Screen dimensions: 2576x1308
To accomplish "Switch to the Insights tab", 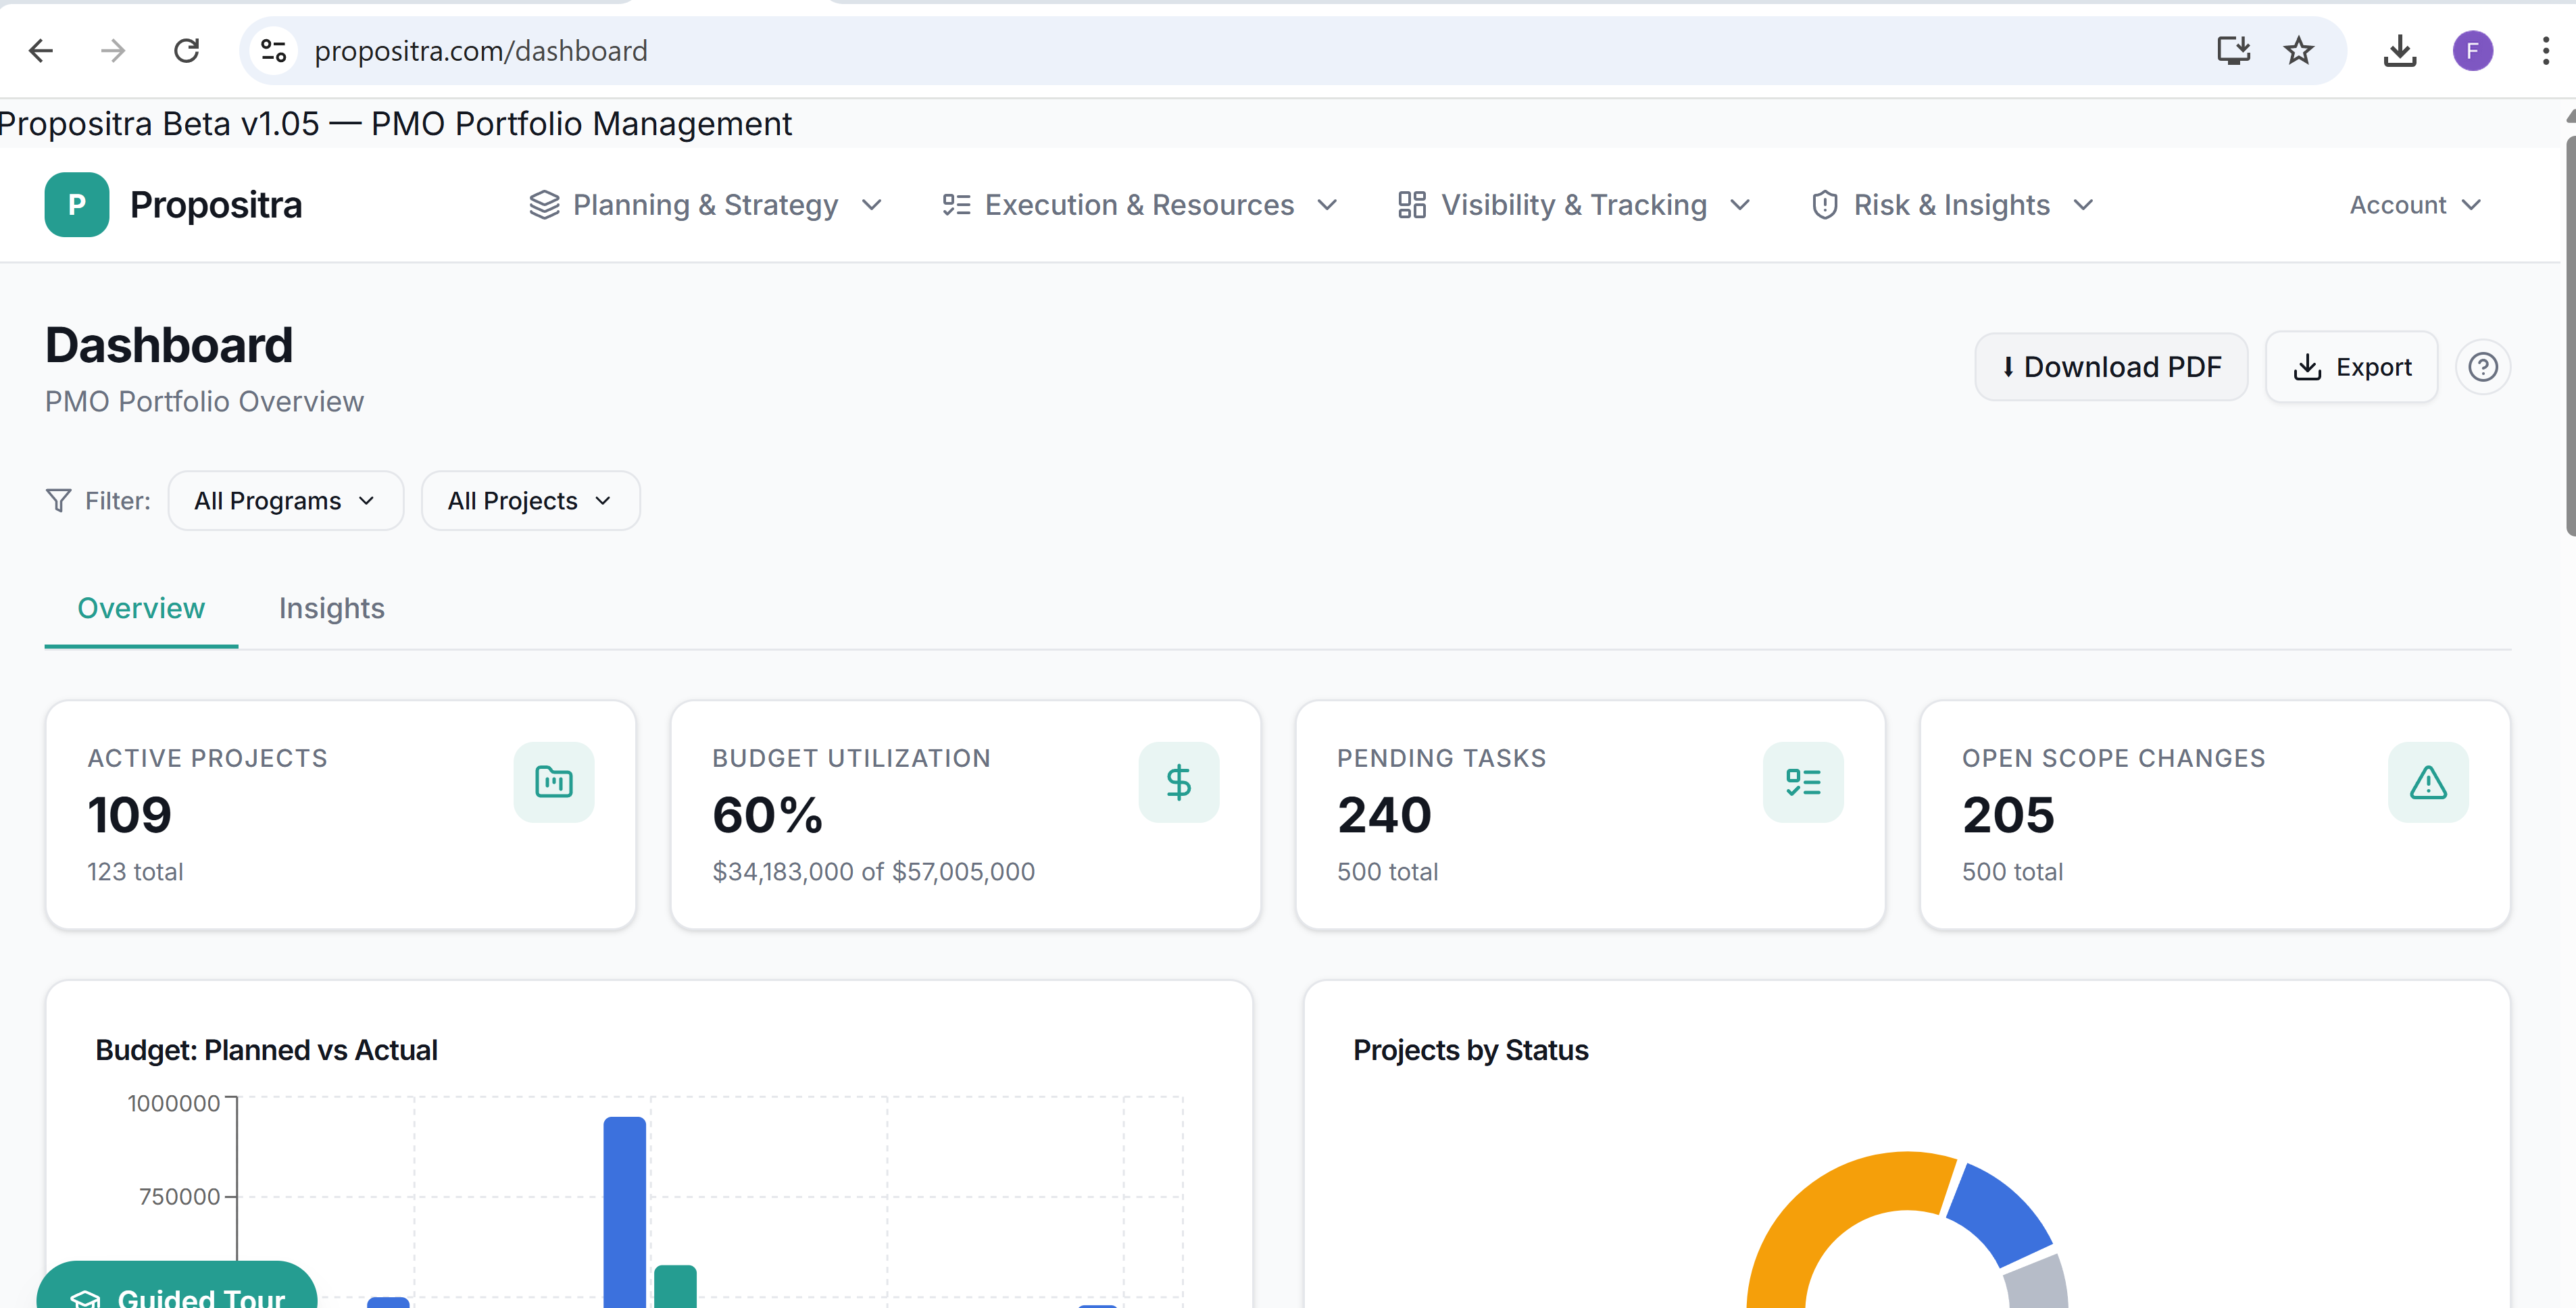I will coord(331,608).
